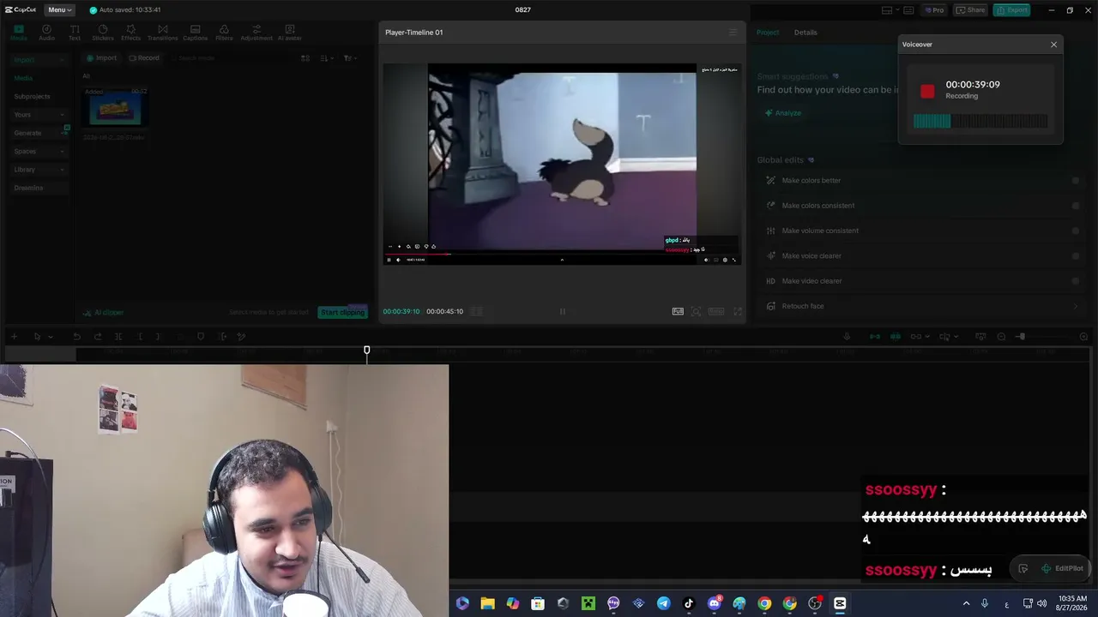The width and height of the screenshot is (1098, 617).
Task: Switch to the Project tab
Action: click(x=768, y=33)
